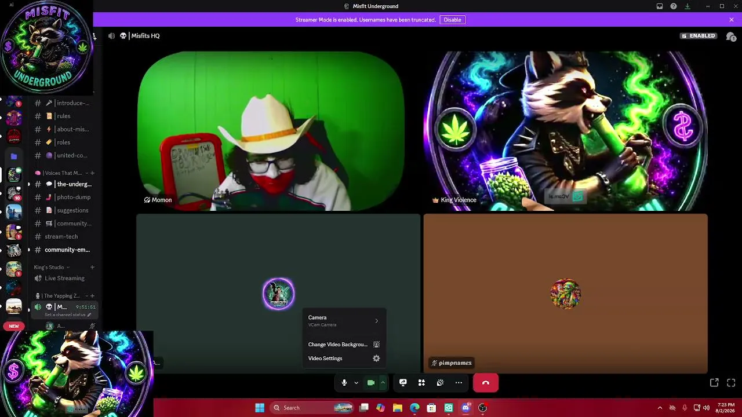Turn off the green camera button
This screenshot has height=417, width=742.
[370, 383]
